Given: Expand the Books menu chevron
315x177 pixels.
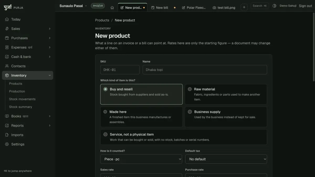Looking at the screenshot, I should click(50, 116).
